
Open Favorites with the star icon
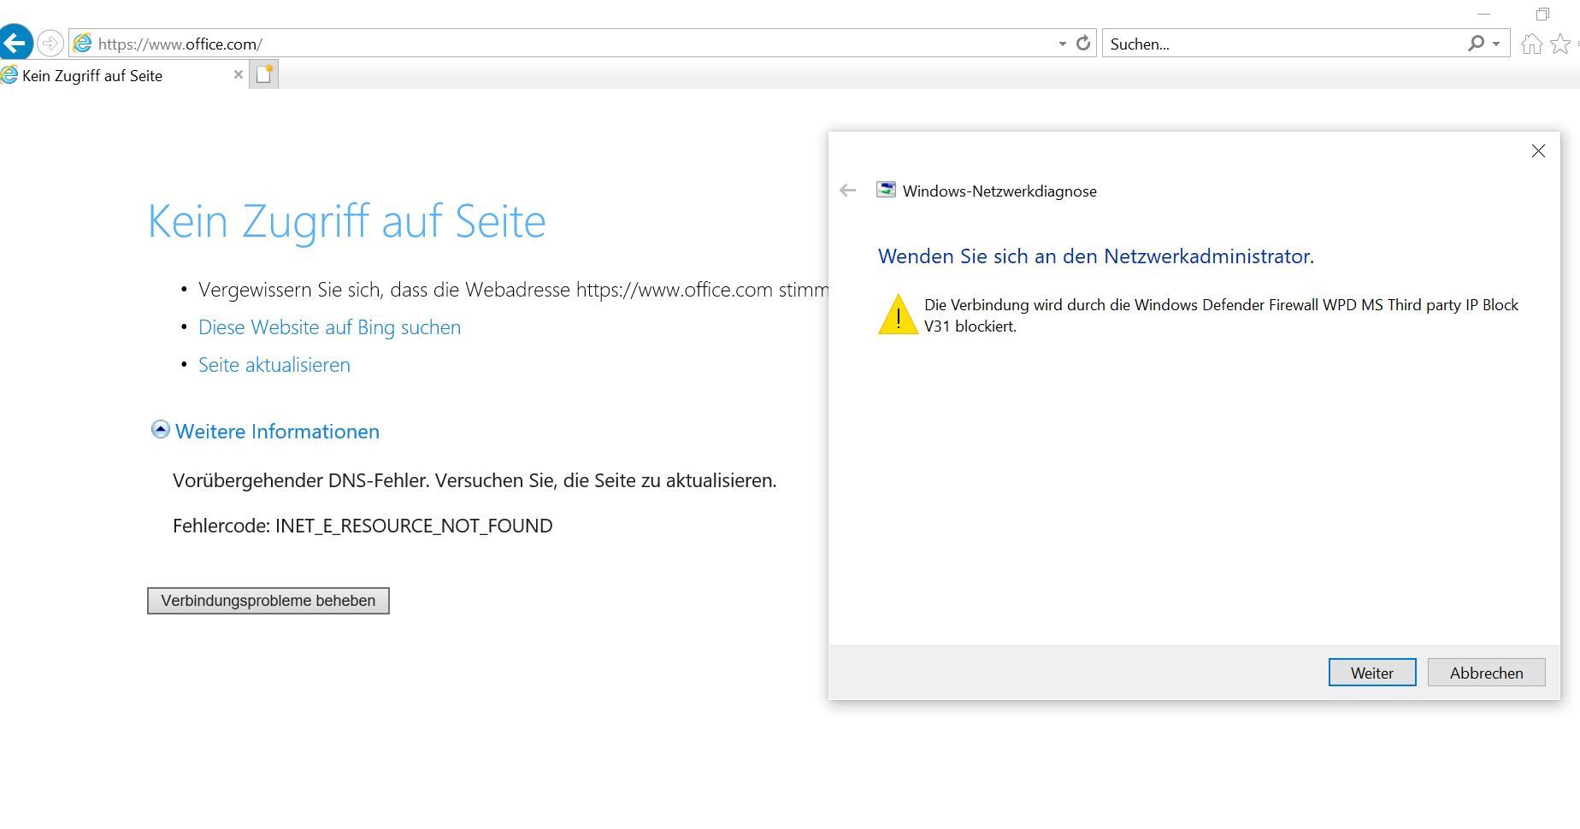pyautogui.click(x=1560, y=44)
